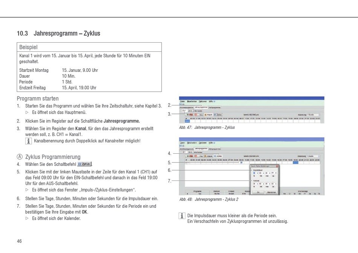Click the caption 'Abb. 47: Jahresprogramm - Zyklus'

(x=207, y=127)
